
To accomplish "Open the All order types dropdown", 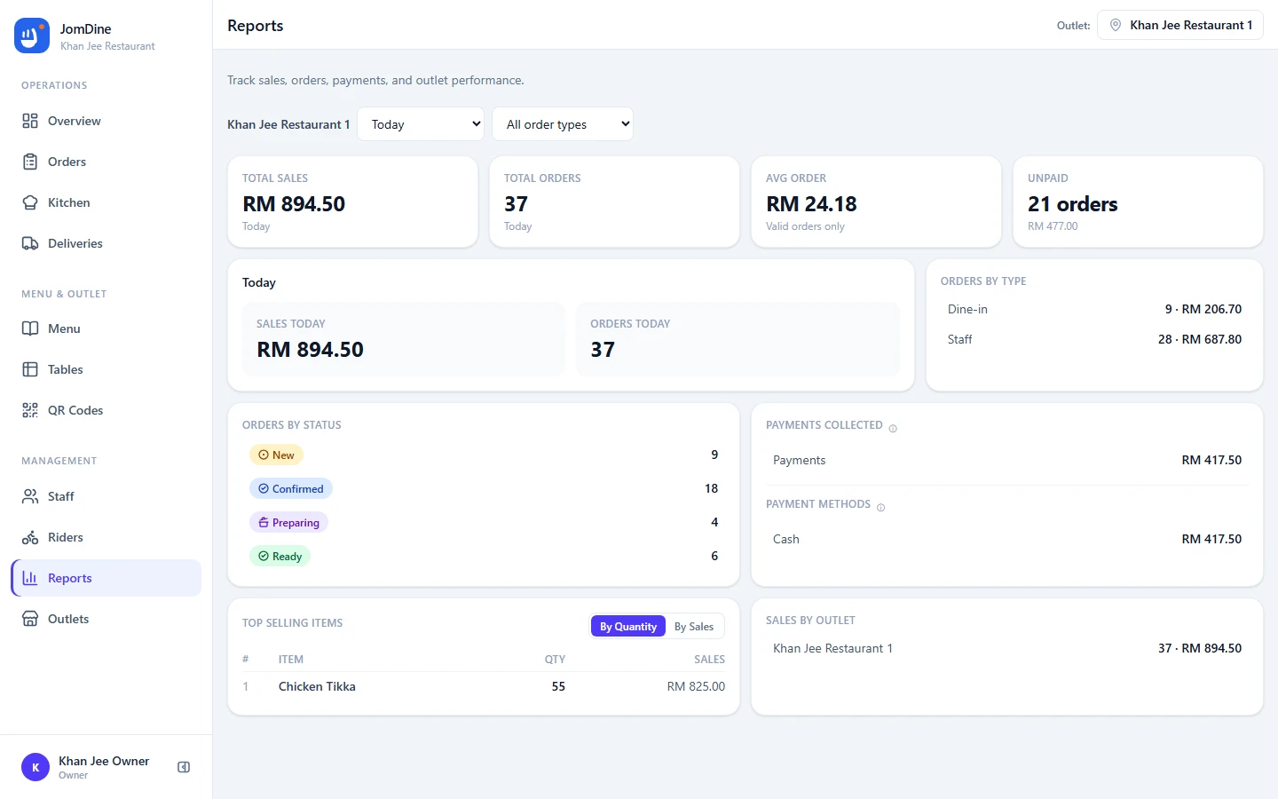I will (563, 124).
